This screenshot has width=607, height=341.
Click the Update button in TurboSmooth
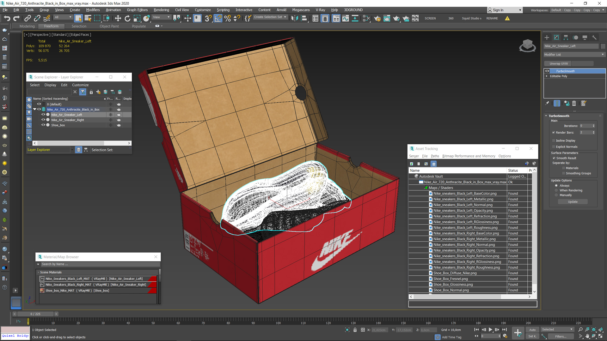pos(573,202)
